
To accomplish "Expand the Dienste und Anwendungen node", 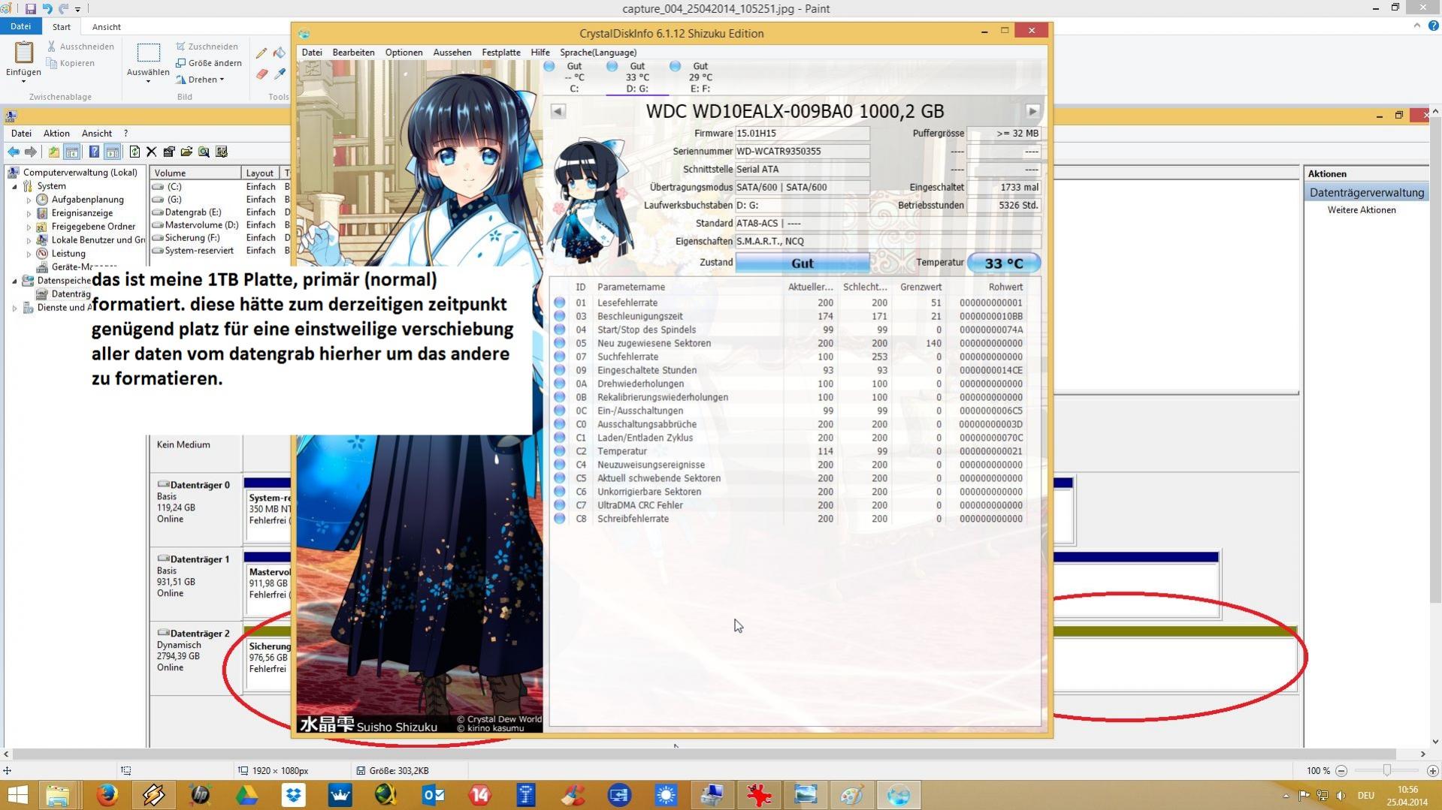I will [x=15, y=308].
